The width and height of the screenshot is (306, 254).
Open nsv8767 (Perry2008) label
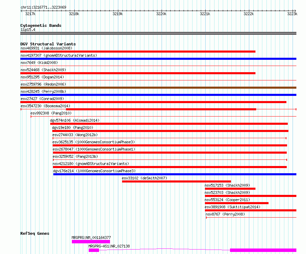click(x=225, y=214)
